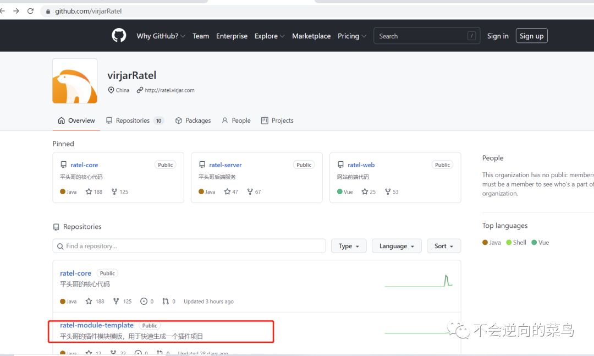594x356 pixels.
Task: Click fork count 125 in ratel-core list row
Action: click(x=122, y=302)
